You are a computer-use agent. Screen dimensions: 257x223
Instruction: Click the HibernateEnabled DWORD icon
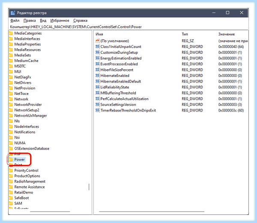(x=97, y=76)
